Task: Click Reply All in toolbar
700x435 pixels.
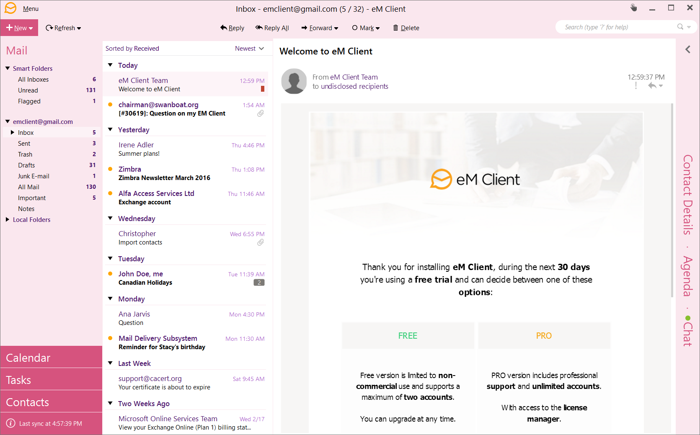Action: click(x=272, y=28)
